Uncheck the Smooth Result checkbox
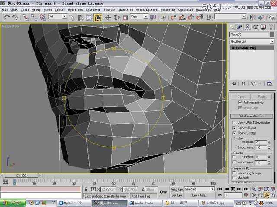Screen dimensions: 277x207 pos(234,128)
